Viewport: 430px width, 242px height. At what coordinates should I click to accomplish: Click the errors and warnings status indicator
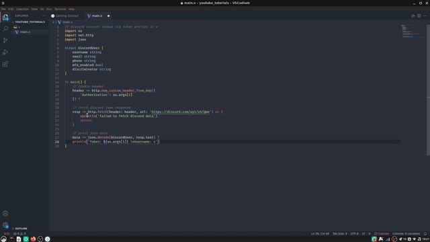pyautogui.click(x=19, y=234)
